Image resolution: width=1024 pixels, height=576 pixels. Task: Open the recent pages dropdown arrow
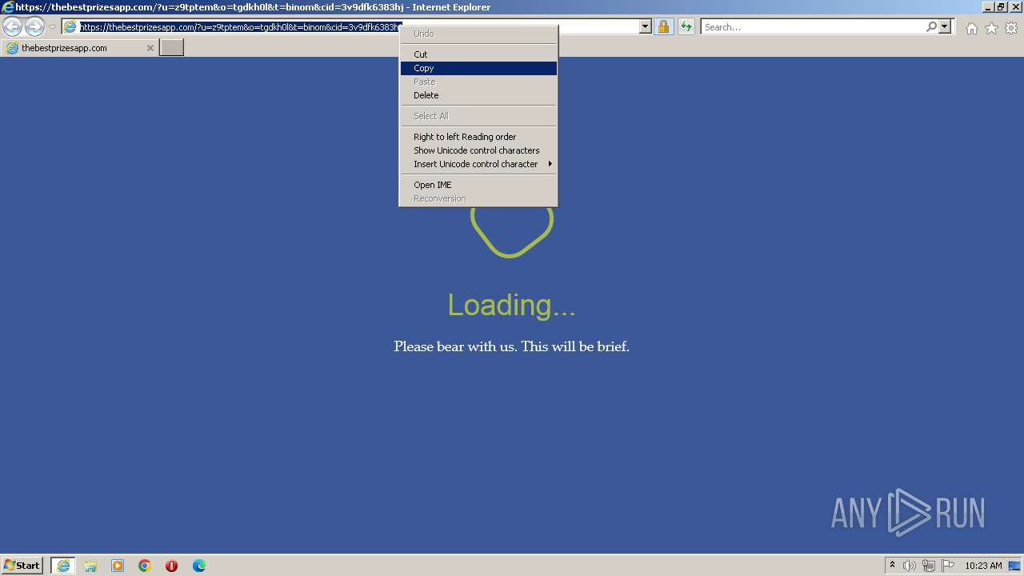[52, 27]
